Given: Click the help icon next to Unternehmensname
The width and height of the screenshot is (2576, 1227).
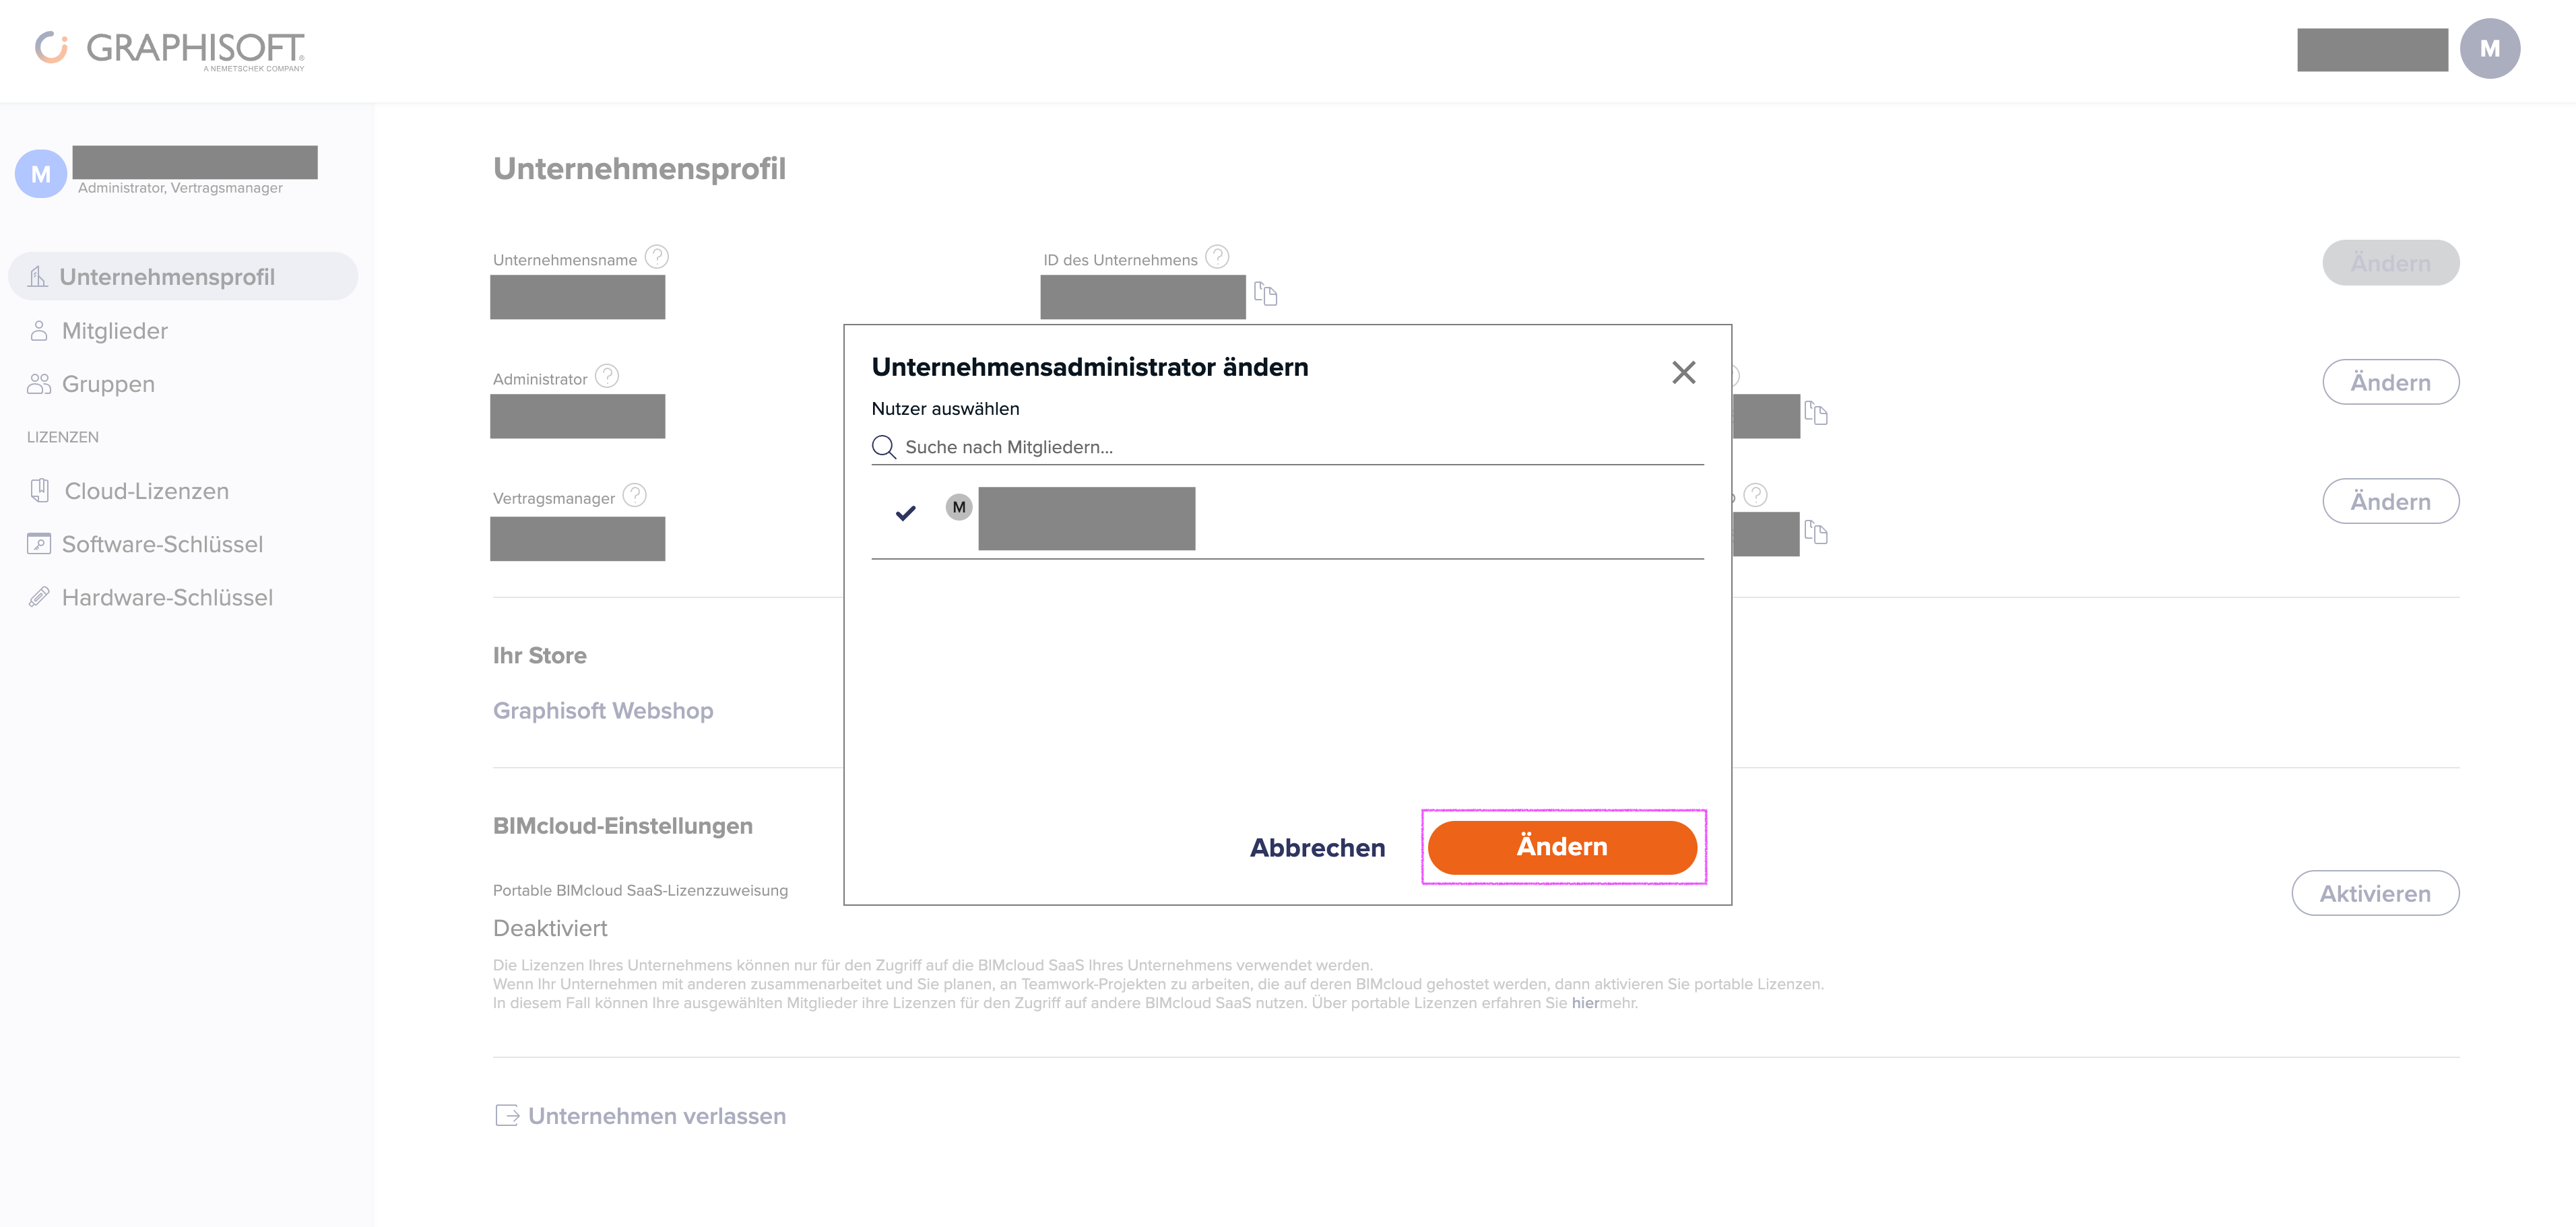Looking at the screenshot, I should click(x=656, y=257).
